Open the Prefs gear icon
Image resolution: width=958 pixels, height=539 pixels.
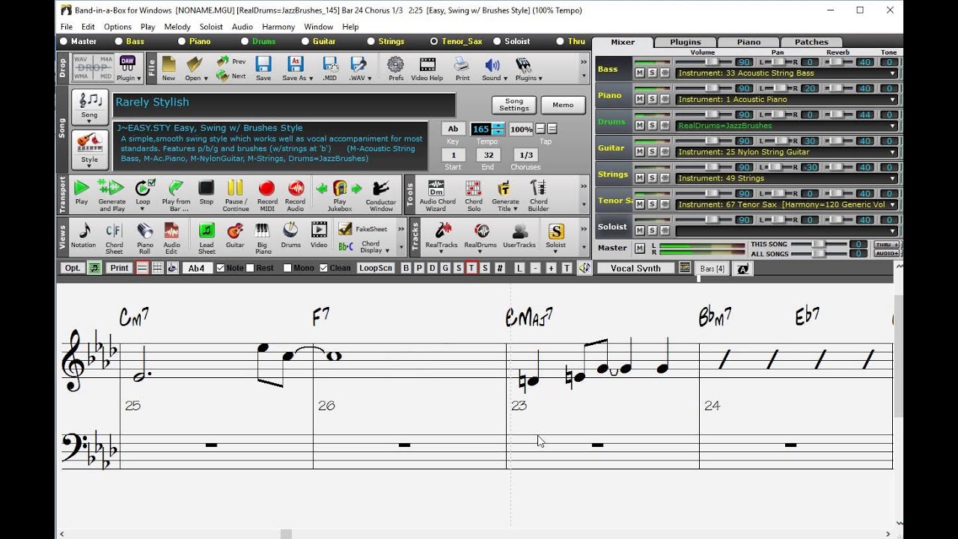[395, 68]
